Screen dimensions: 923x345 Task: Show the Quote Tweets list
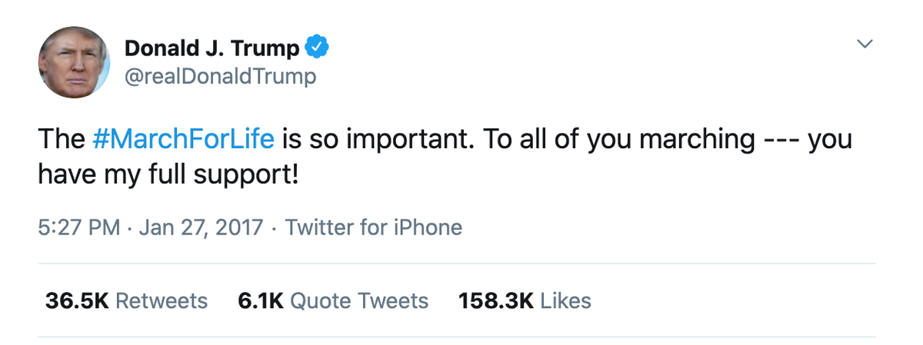tap(359, 300)
